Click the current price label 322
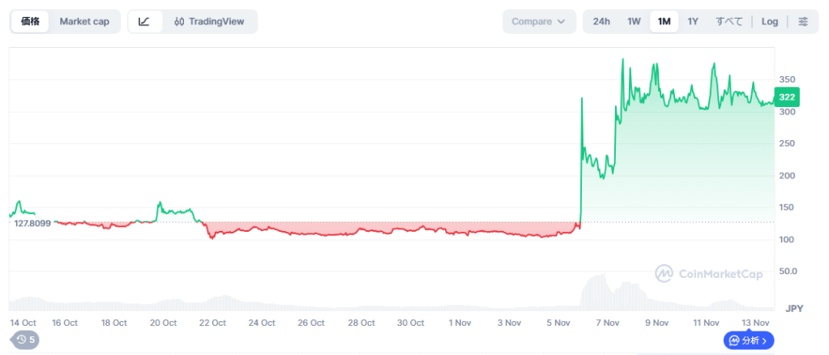 (786, 97)
